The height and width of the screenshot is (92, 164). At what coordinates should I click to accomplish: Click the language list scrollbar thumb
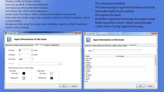click(x=155, y=61)
